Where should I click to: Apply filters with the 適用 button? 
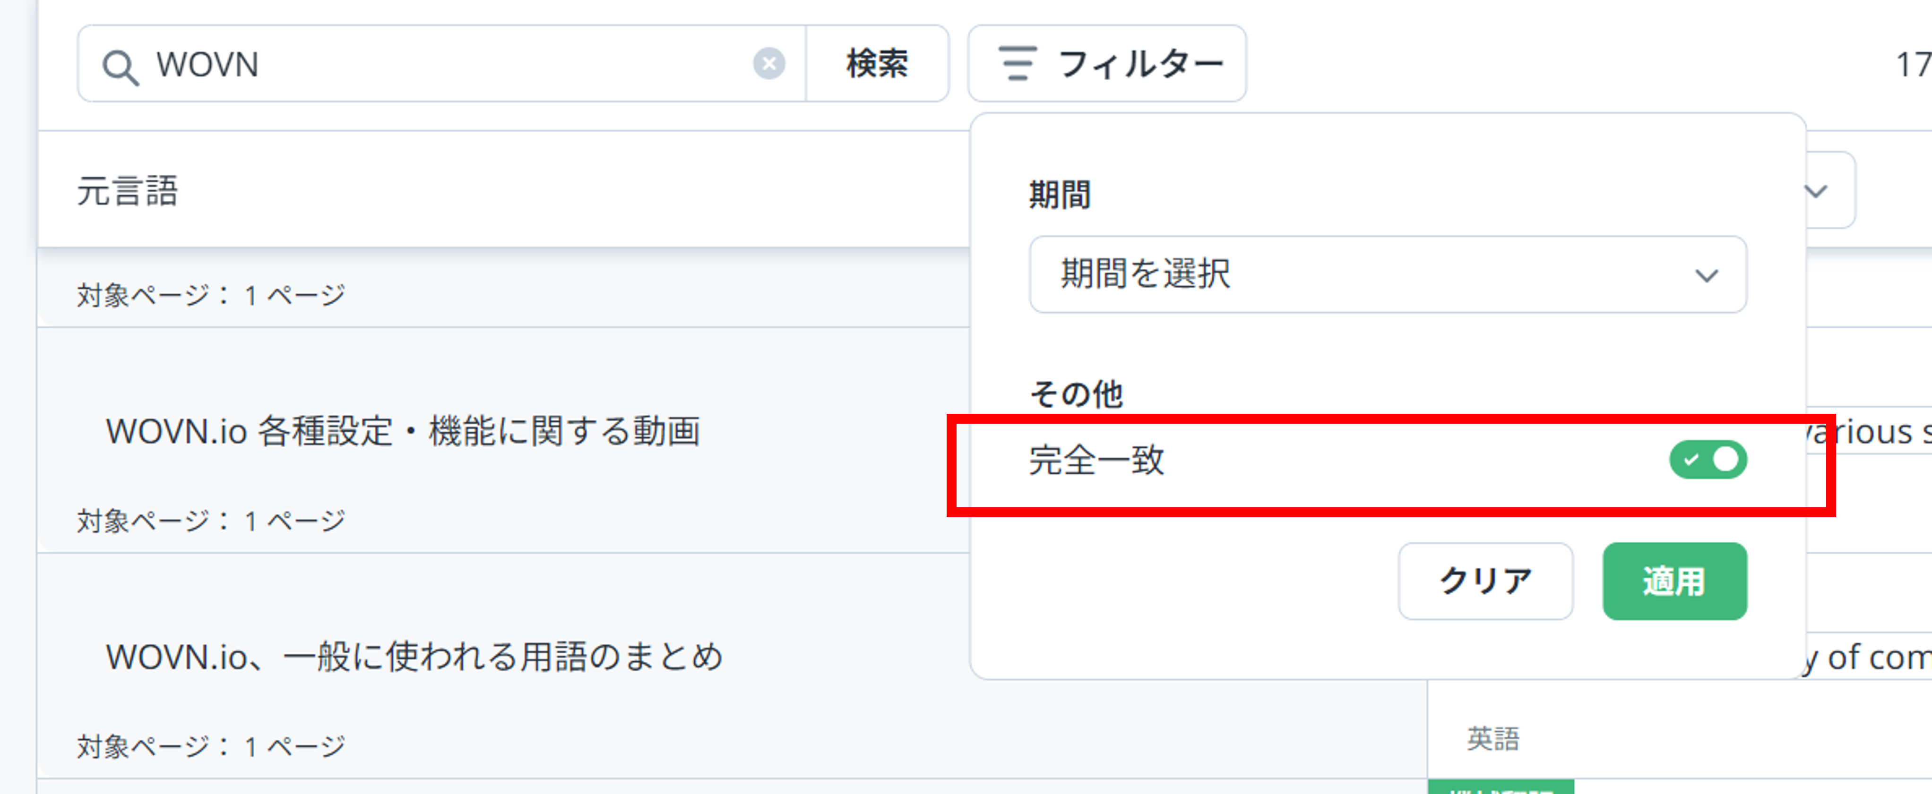tap(1675, 581)
